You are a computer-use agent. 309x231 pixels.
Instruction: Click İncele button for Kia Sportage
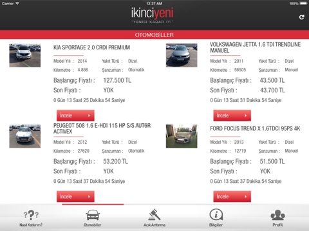click(x=75, y=116)
